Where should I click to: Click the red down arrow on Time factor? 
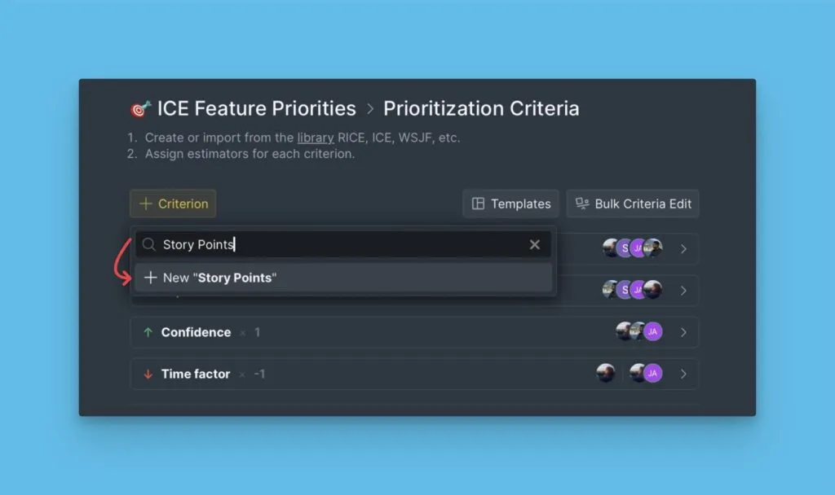tap(148, 375)
